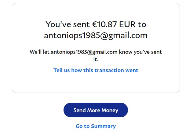
Task: Click the word went in feedback link
Action: tap(132, 70)
